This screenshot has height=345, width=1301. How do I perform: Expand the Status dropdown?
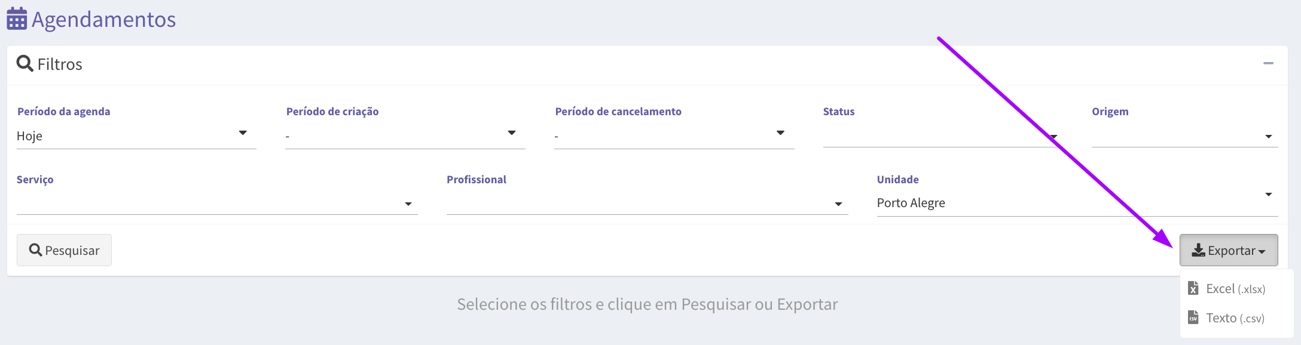pyautogui.click(x=943, y=135)
